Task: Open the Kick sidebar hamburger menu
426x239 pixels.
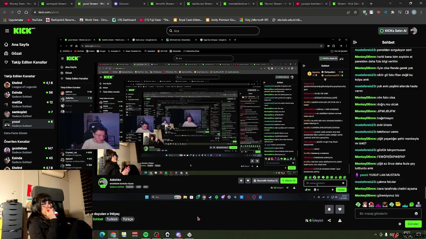Action: (x=7, y=31)
